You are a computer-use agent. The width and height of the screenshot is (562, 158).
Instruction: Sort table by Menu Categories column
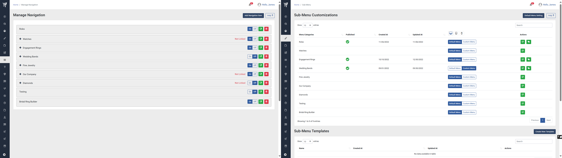(320, 35)
